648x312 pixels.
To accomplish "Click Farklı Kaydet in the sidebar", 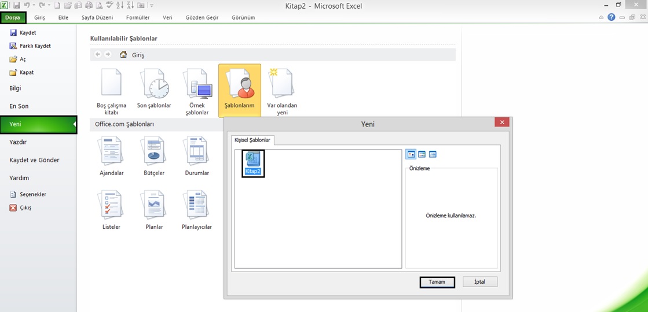I will click(x=30, y=46).
